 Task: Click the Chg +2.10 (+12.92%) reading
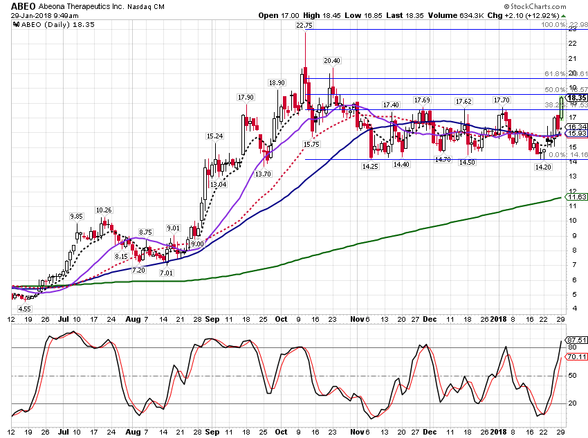coord(524,15)
